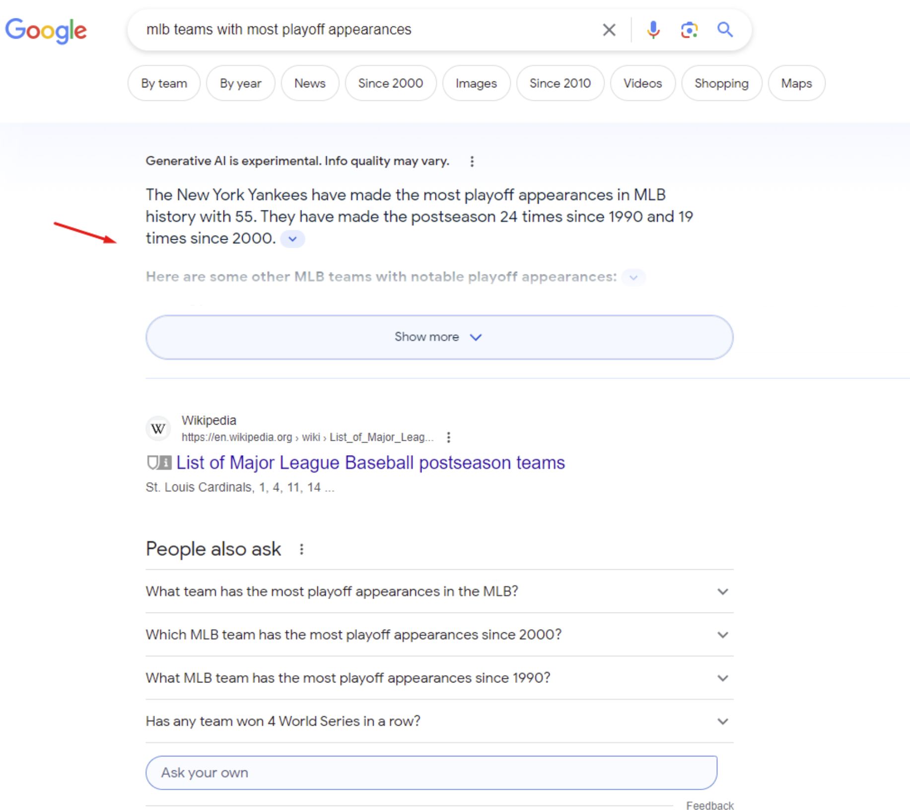Clear the query with the X icon
Viewport: 910px width, 810px height.
(609, 30)
